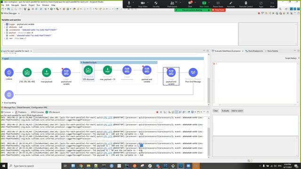This screenshot has height=169, width=301.
Task: Click the first CPU_LITE link in console
Action: click(108, 117)
